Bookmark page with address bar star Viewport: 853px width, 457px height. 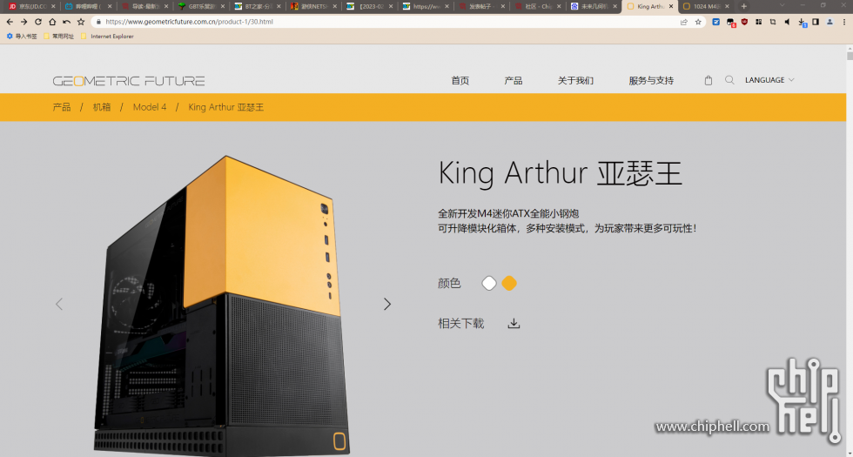click(698, 22)
